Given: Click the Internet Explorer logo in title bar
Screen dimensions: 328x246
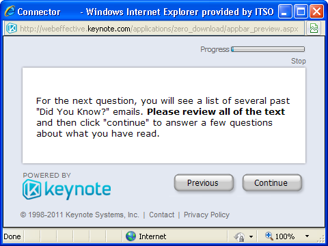Looking at the screenshot, I should [10, 11].
